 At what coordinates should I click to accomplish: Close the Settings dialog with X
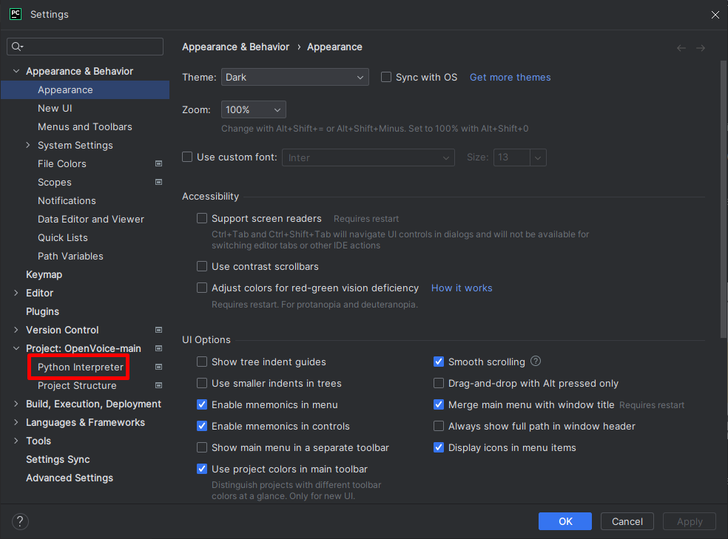(715, 15)
